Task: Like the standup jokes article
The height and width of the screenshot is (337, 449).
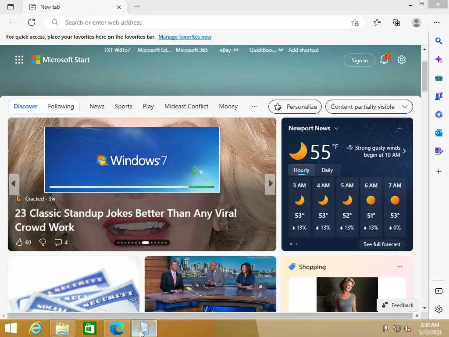Action: pyautogui.click(x=19, y=242)
